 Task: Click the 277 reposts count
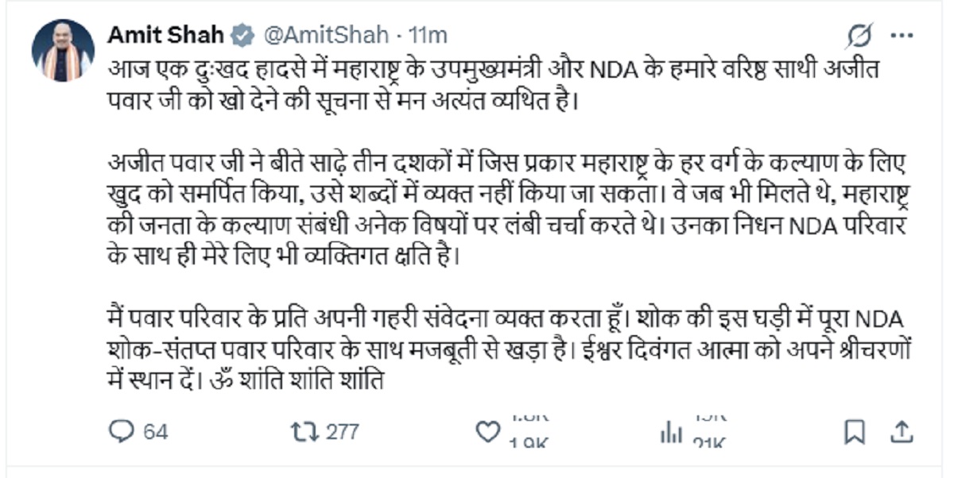(x=343, y=432)
